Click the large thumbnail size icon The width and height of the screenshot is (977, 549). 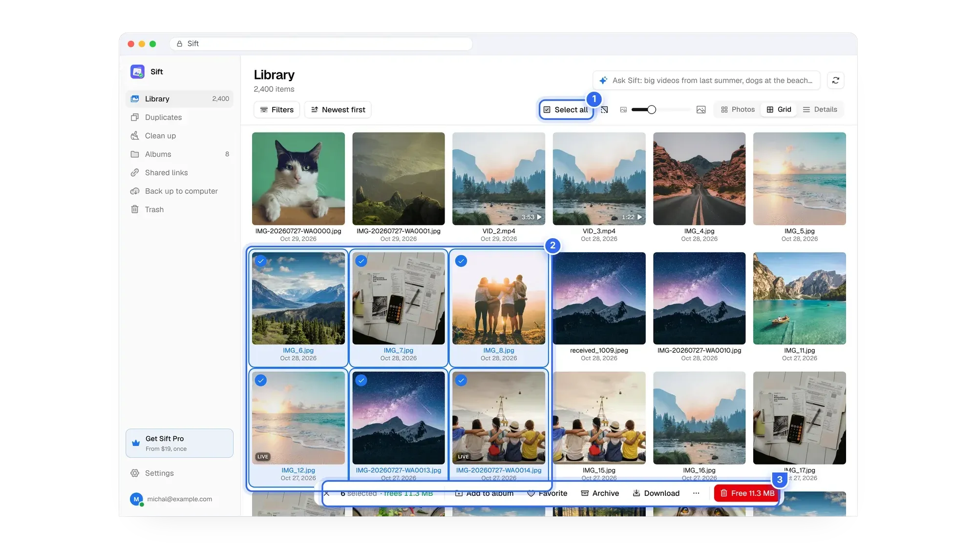tap(701, 110)
